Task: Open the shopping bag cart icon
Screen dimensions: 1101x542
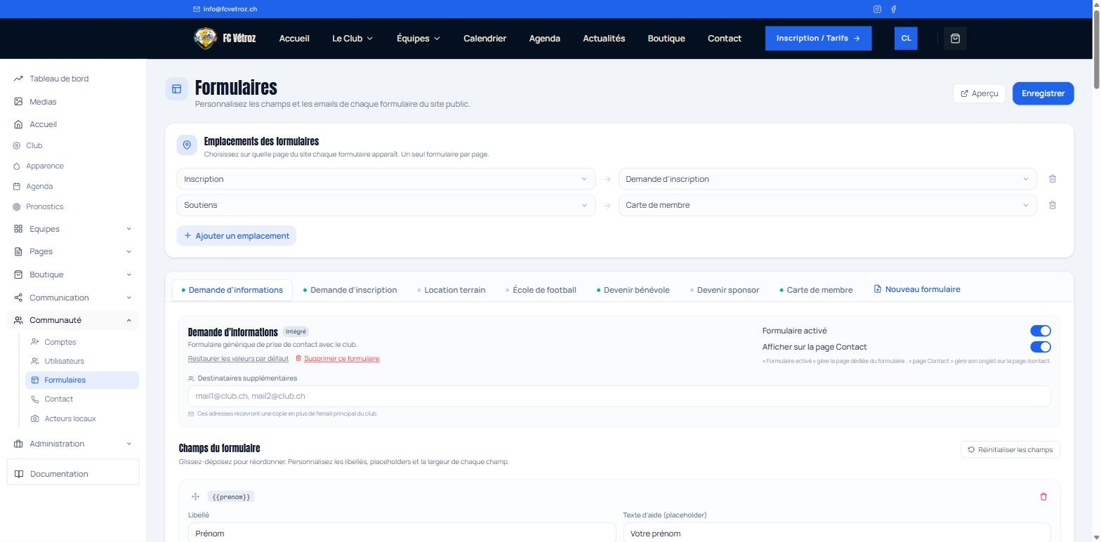Action: [955, 39]
